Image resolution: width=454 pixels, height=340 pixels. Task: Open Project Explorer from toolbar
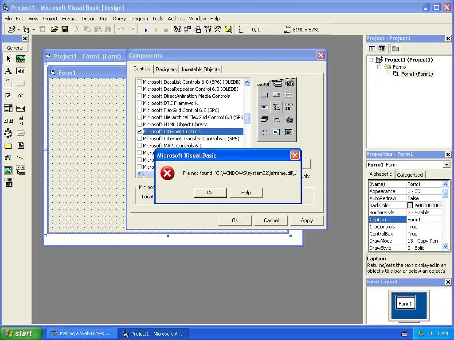click(177, 29)
